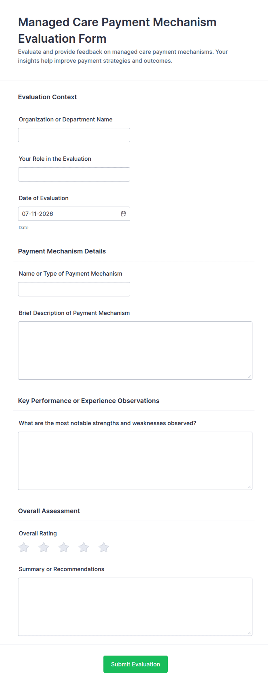The height and width of the screenshot is (687, 268).
Task: Select the second rating star
Action: (x=44, y=547)
